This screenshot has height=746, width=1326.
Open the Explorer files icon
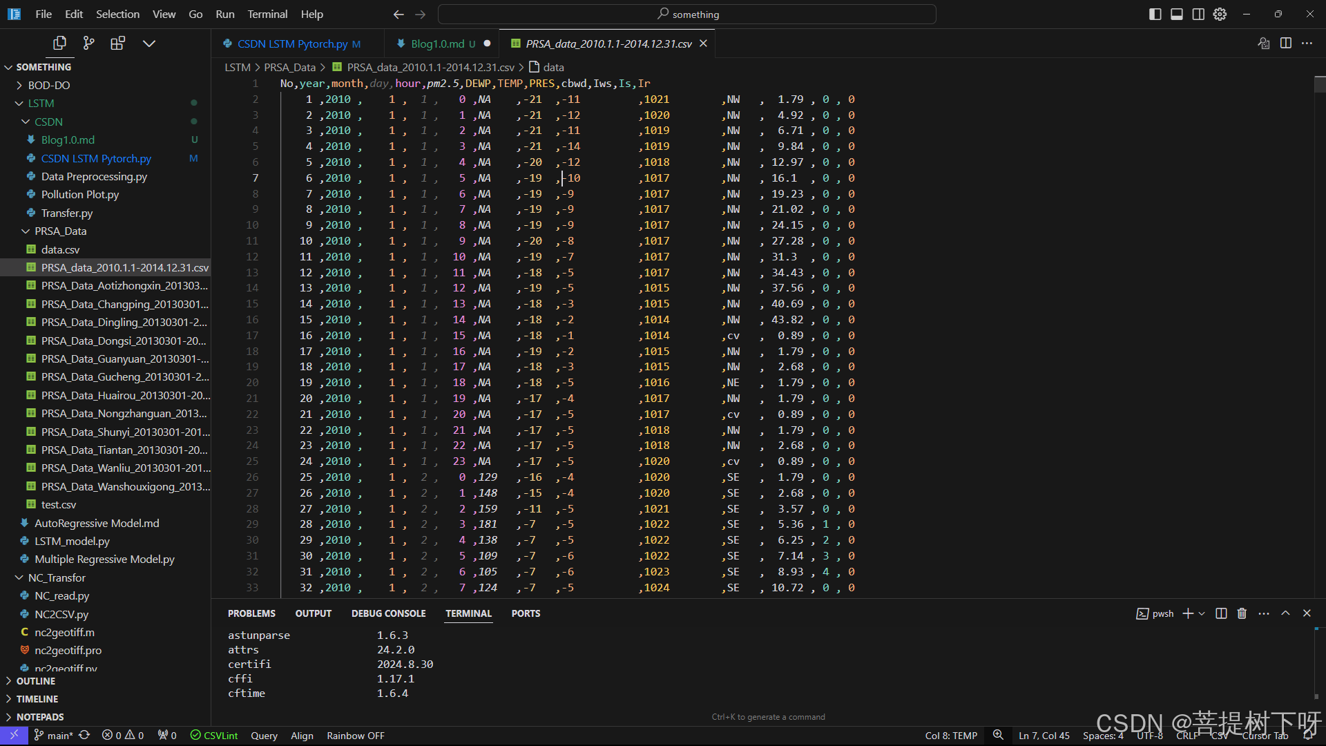tap(60, 44)
